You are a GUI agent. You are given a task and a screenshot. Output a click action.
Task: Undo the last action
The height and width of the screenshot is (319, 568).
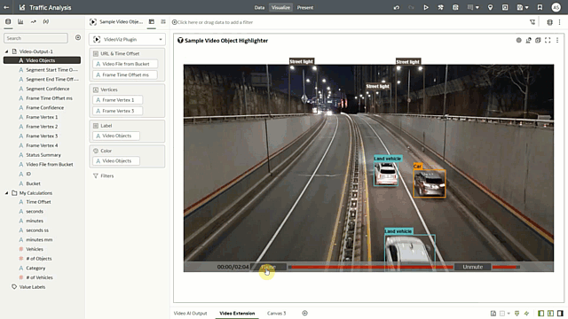[397, 7]
